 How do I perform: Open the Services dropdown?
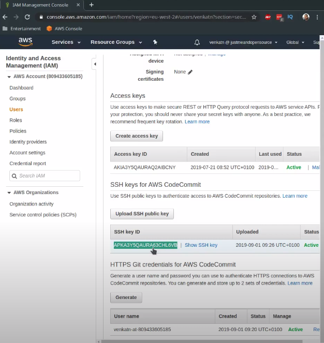[66, 42]
